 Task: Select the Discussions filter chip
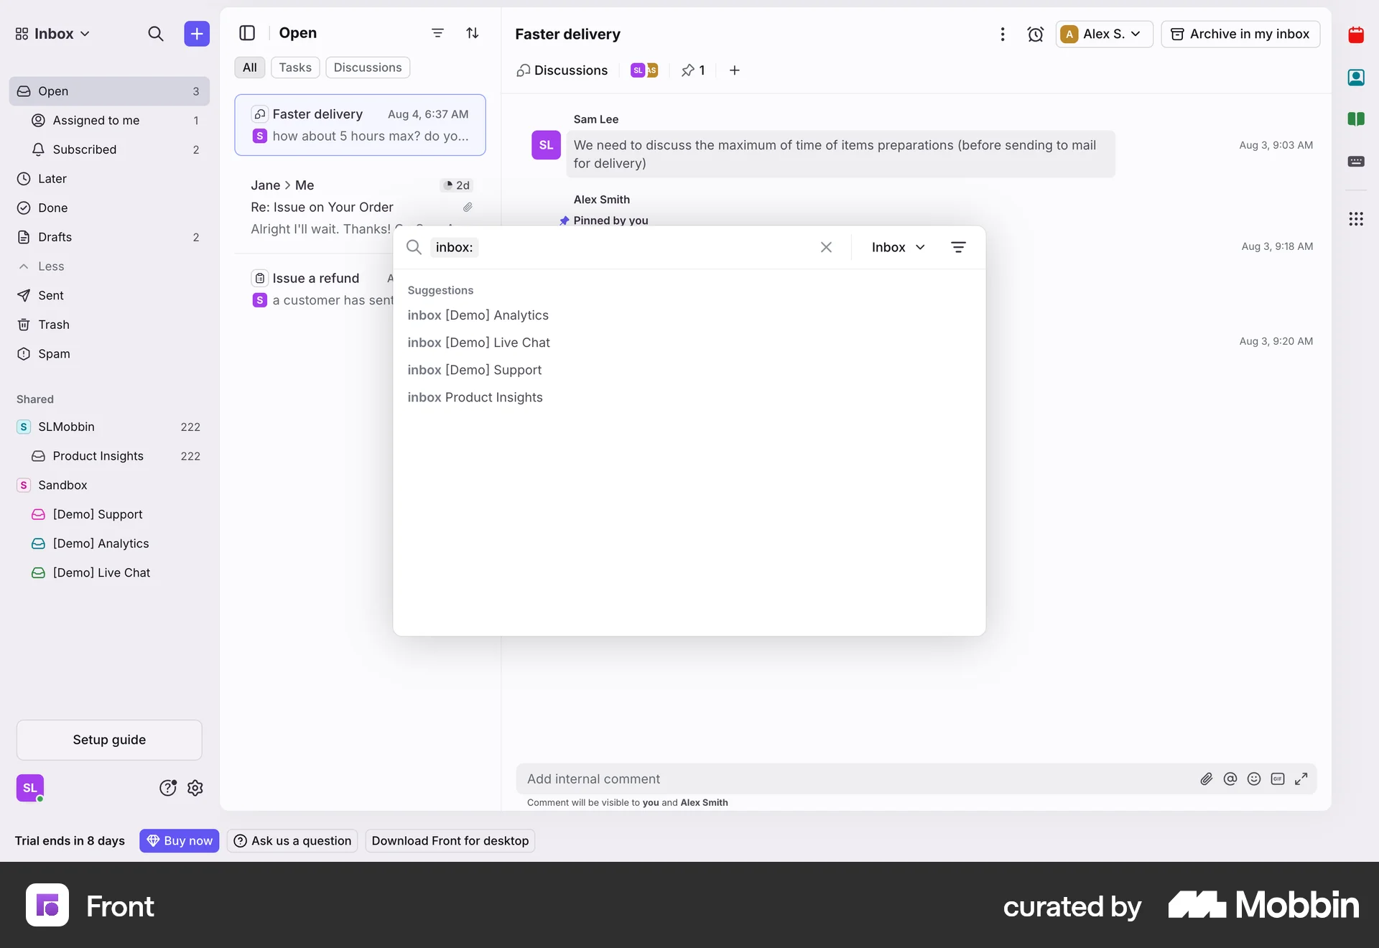(x=367, y=67)
